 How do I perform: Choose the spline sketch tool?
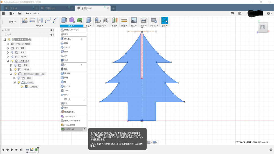(48, 20)
